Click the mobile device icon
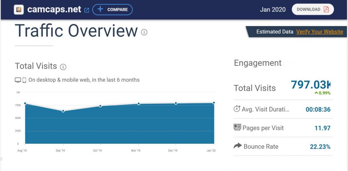 tap(24, 80)
